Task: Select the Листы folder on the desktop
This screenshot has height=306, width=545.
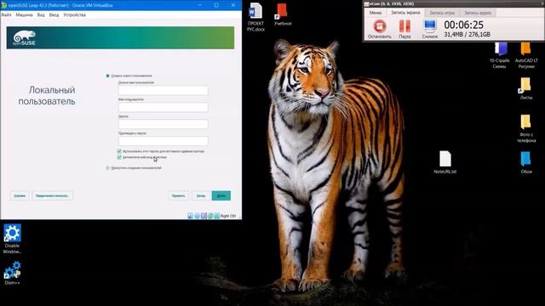Action: [526, 88]
